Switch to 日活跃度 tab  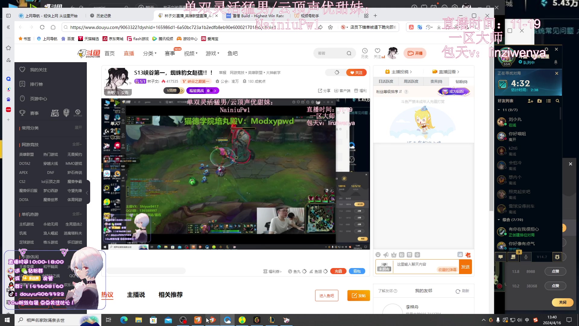coord(386,81)
